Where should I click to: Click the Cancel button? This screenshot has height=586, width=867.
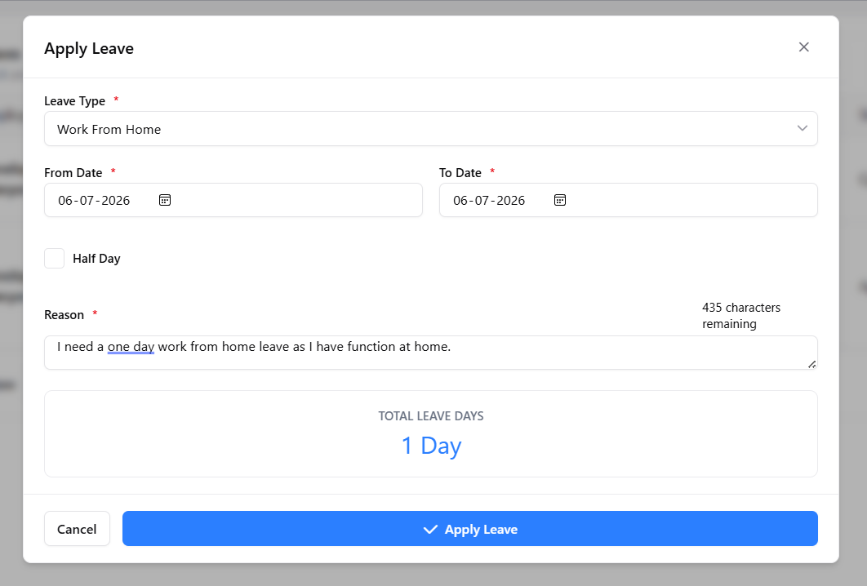coord(77,529)
